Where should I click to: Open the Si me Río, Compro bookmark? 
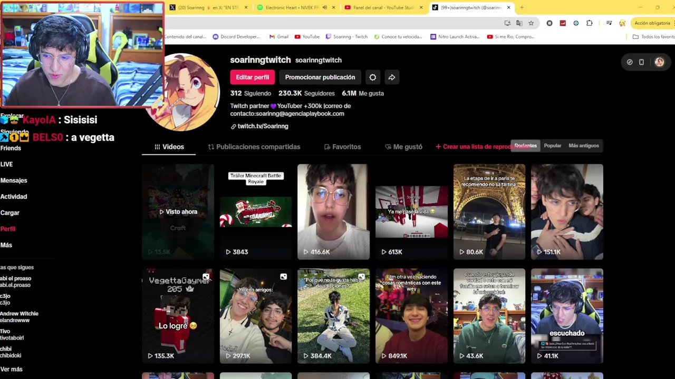click(511, 37)
